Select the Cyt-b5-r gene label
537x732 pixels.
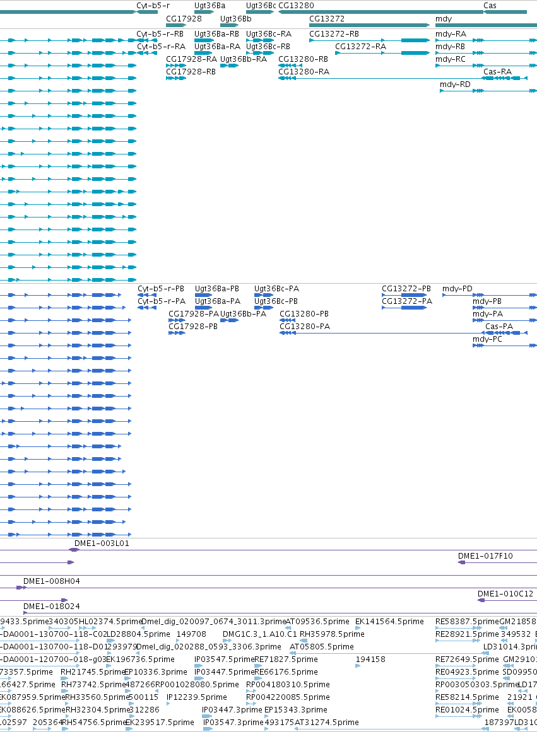[x=153, y=6]
